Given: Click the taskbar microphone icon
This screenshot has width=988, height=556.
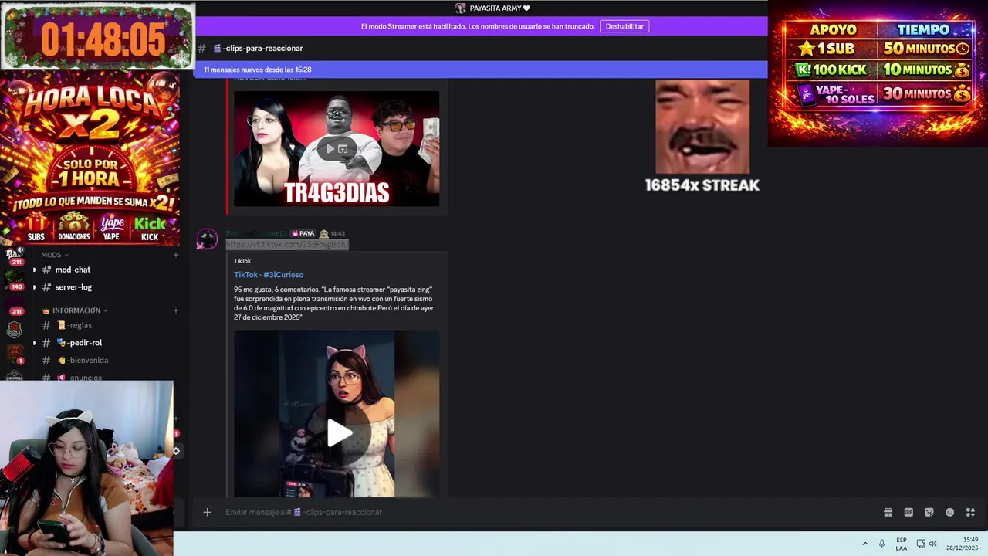Looking at the screenshot, I should point(882,544).
